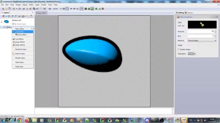This screenshot has height=123, width=220.
Task: Open the Adjust menu in menu bar
Action: click(x=25, y=5)
